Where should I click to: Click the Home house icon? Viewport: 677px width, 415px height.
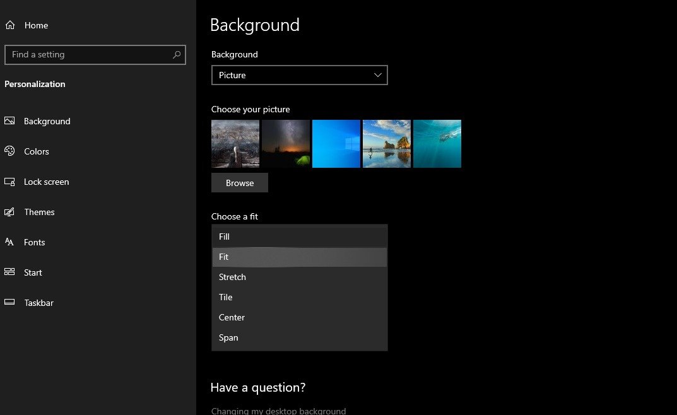10,25
